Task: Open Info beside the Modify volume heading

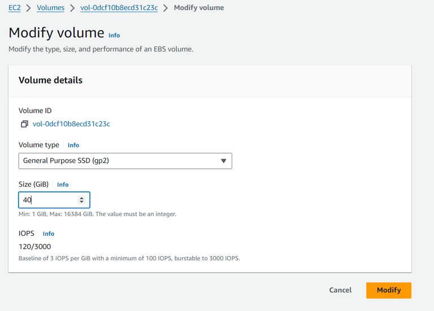Action: tap(114, 35)
